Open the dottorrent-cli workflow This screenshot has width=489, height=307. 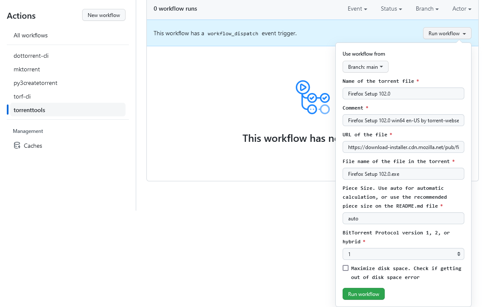pyautogui.click(x=31, y=56)
